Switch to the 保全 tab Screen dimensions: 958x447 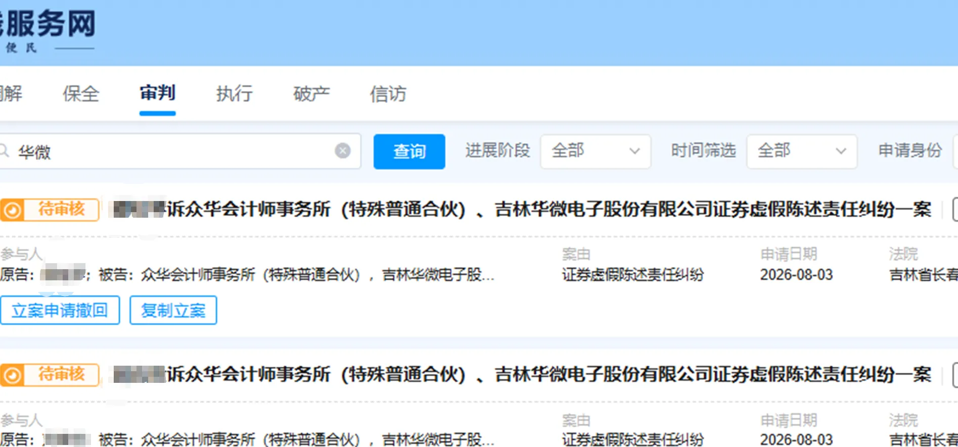coord(81,94)
